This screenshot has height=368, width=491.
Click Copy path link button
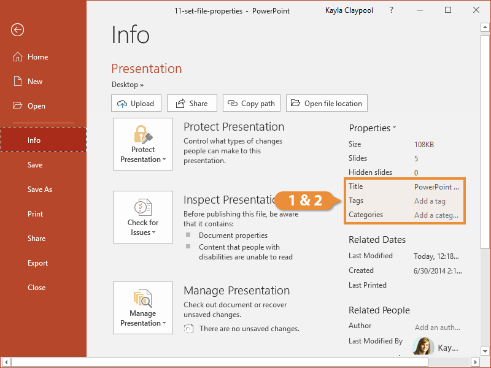tap(252, 104)
